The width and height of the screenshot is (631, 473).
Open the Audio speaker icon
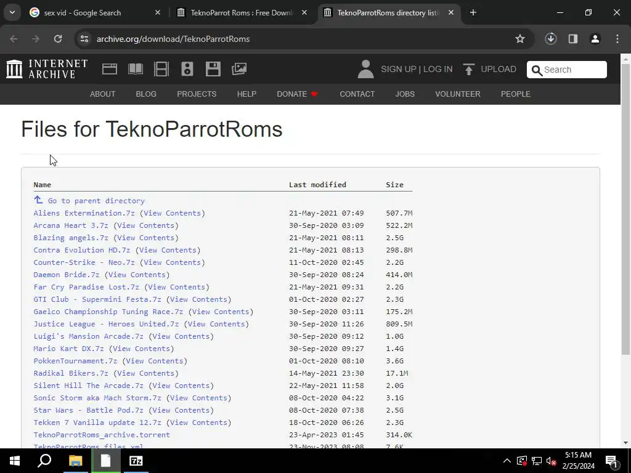tap(187, 69)
